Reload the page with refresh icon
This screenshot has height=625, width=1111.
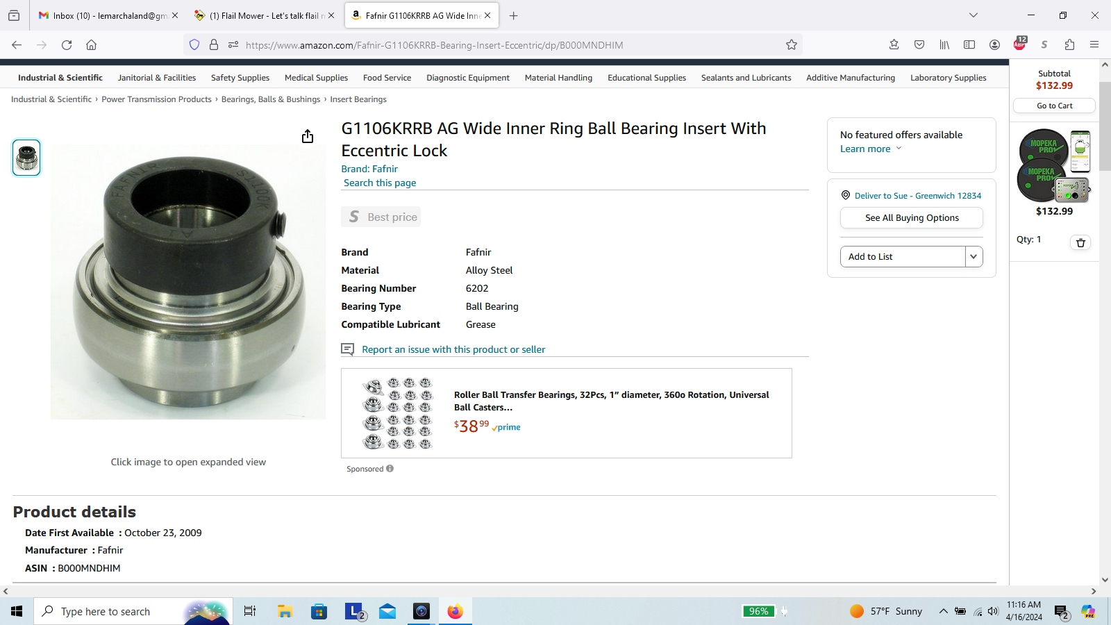67,44
